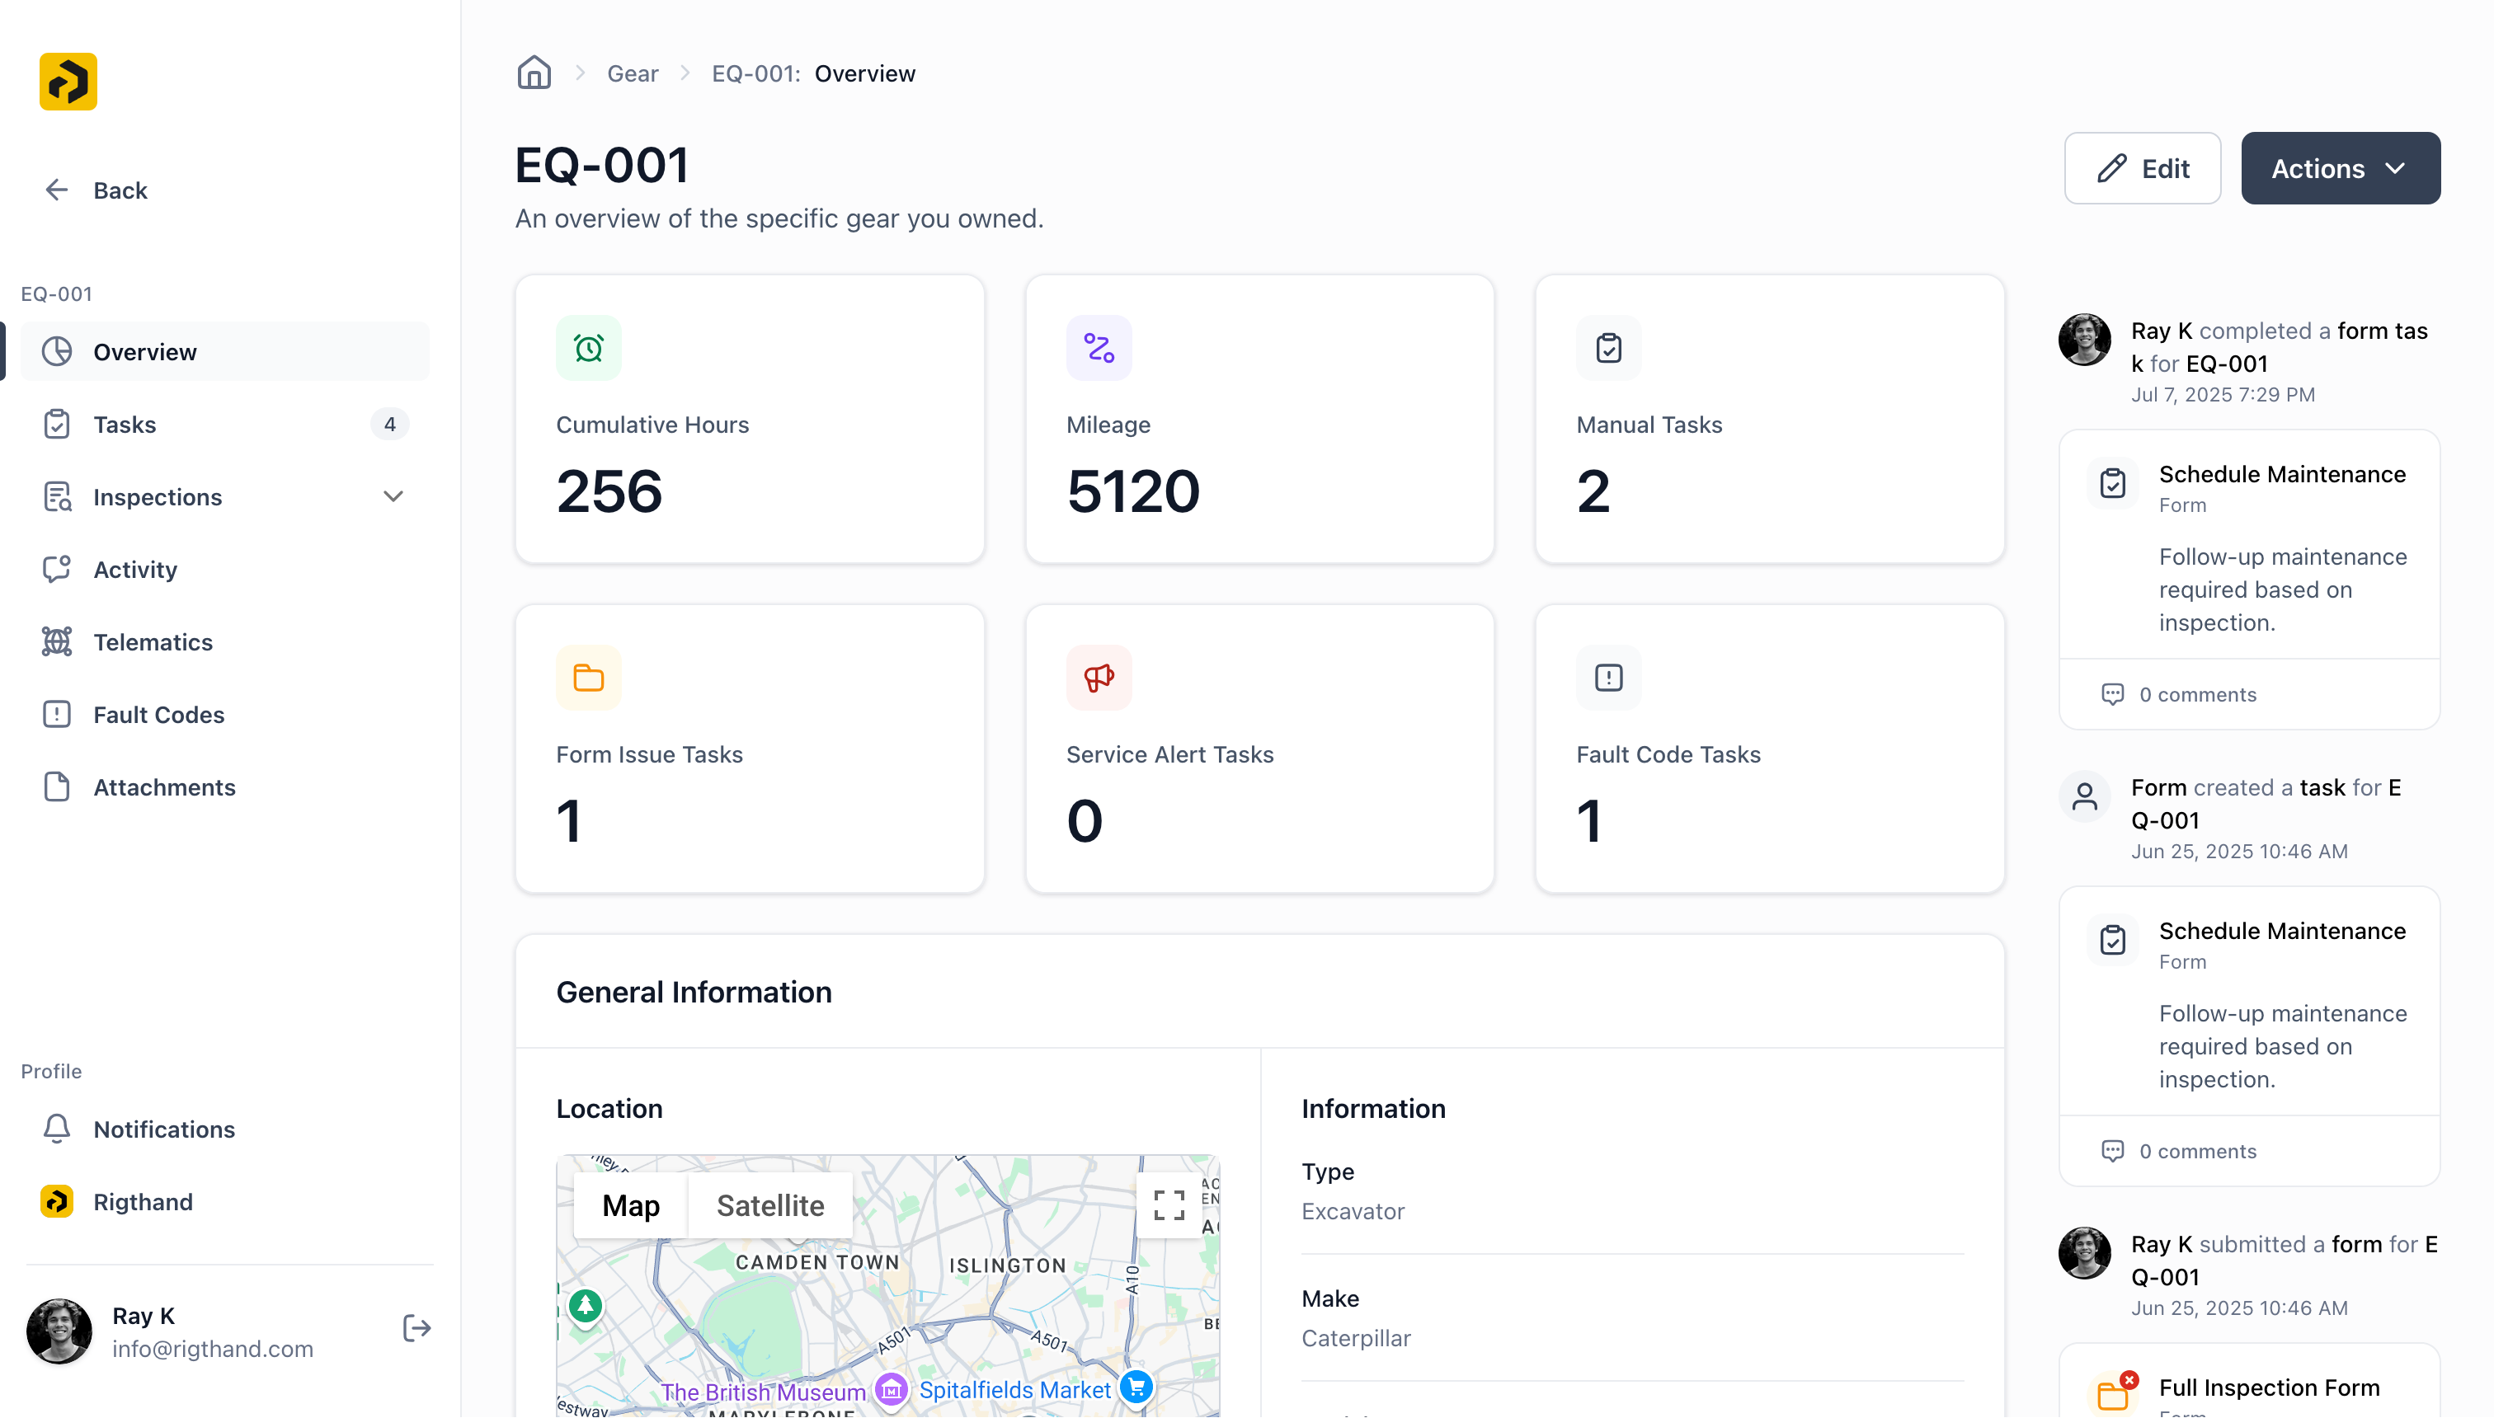
Task: Switch map to Satellite view
Action: [x=769, y=1205]
